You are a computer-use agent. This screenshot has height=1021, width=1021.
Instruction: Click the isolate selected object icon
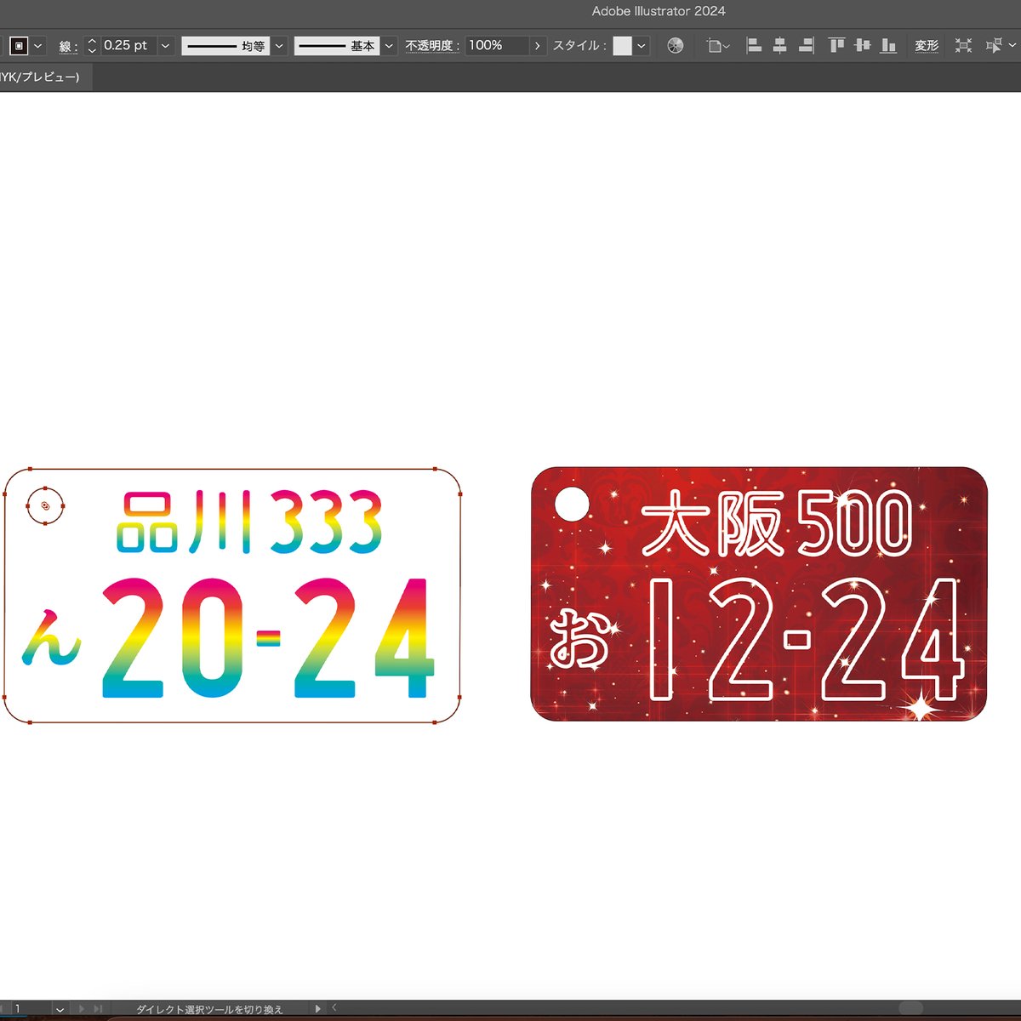coord(963,46)
